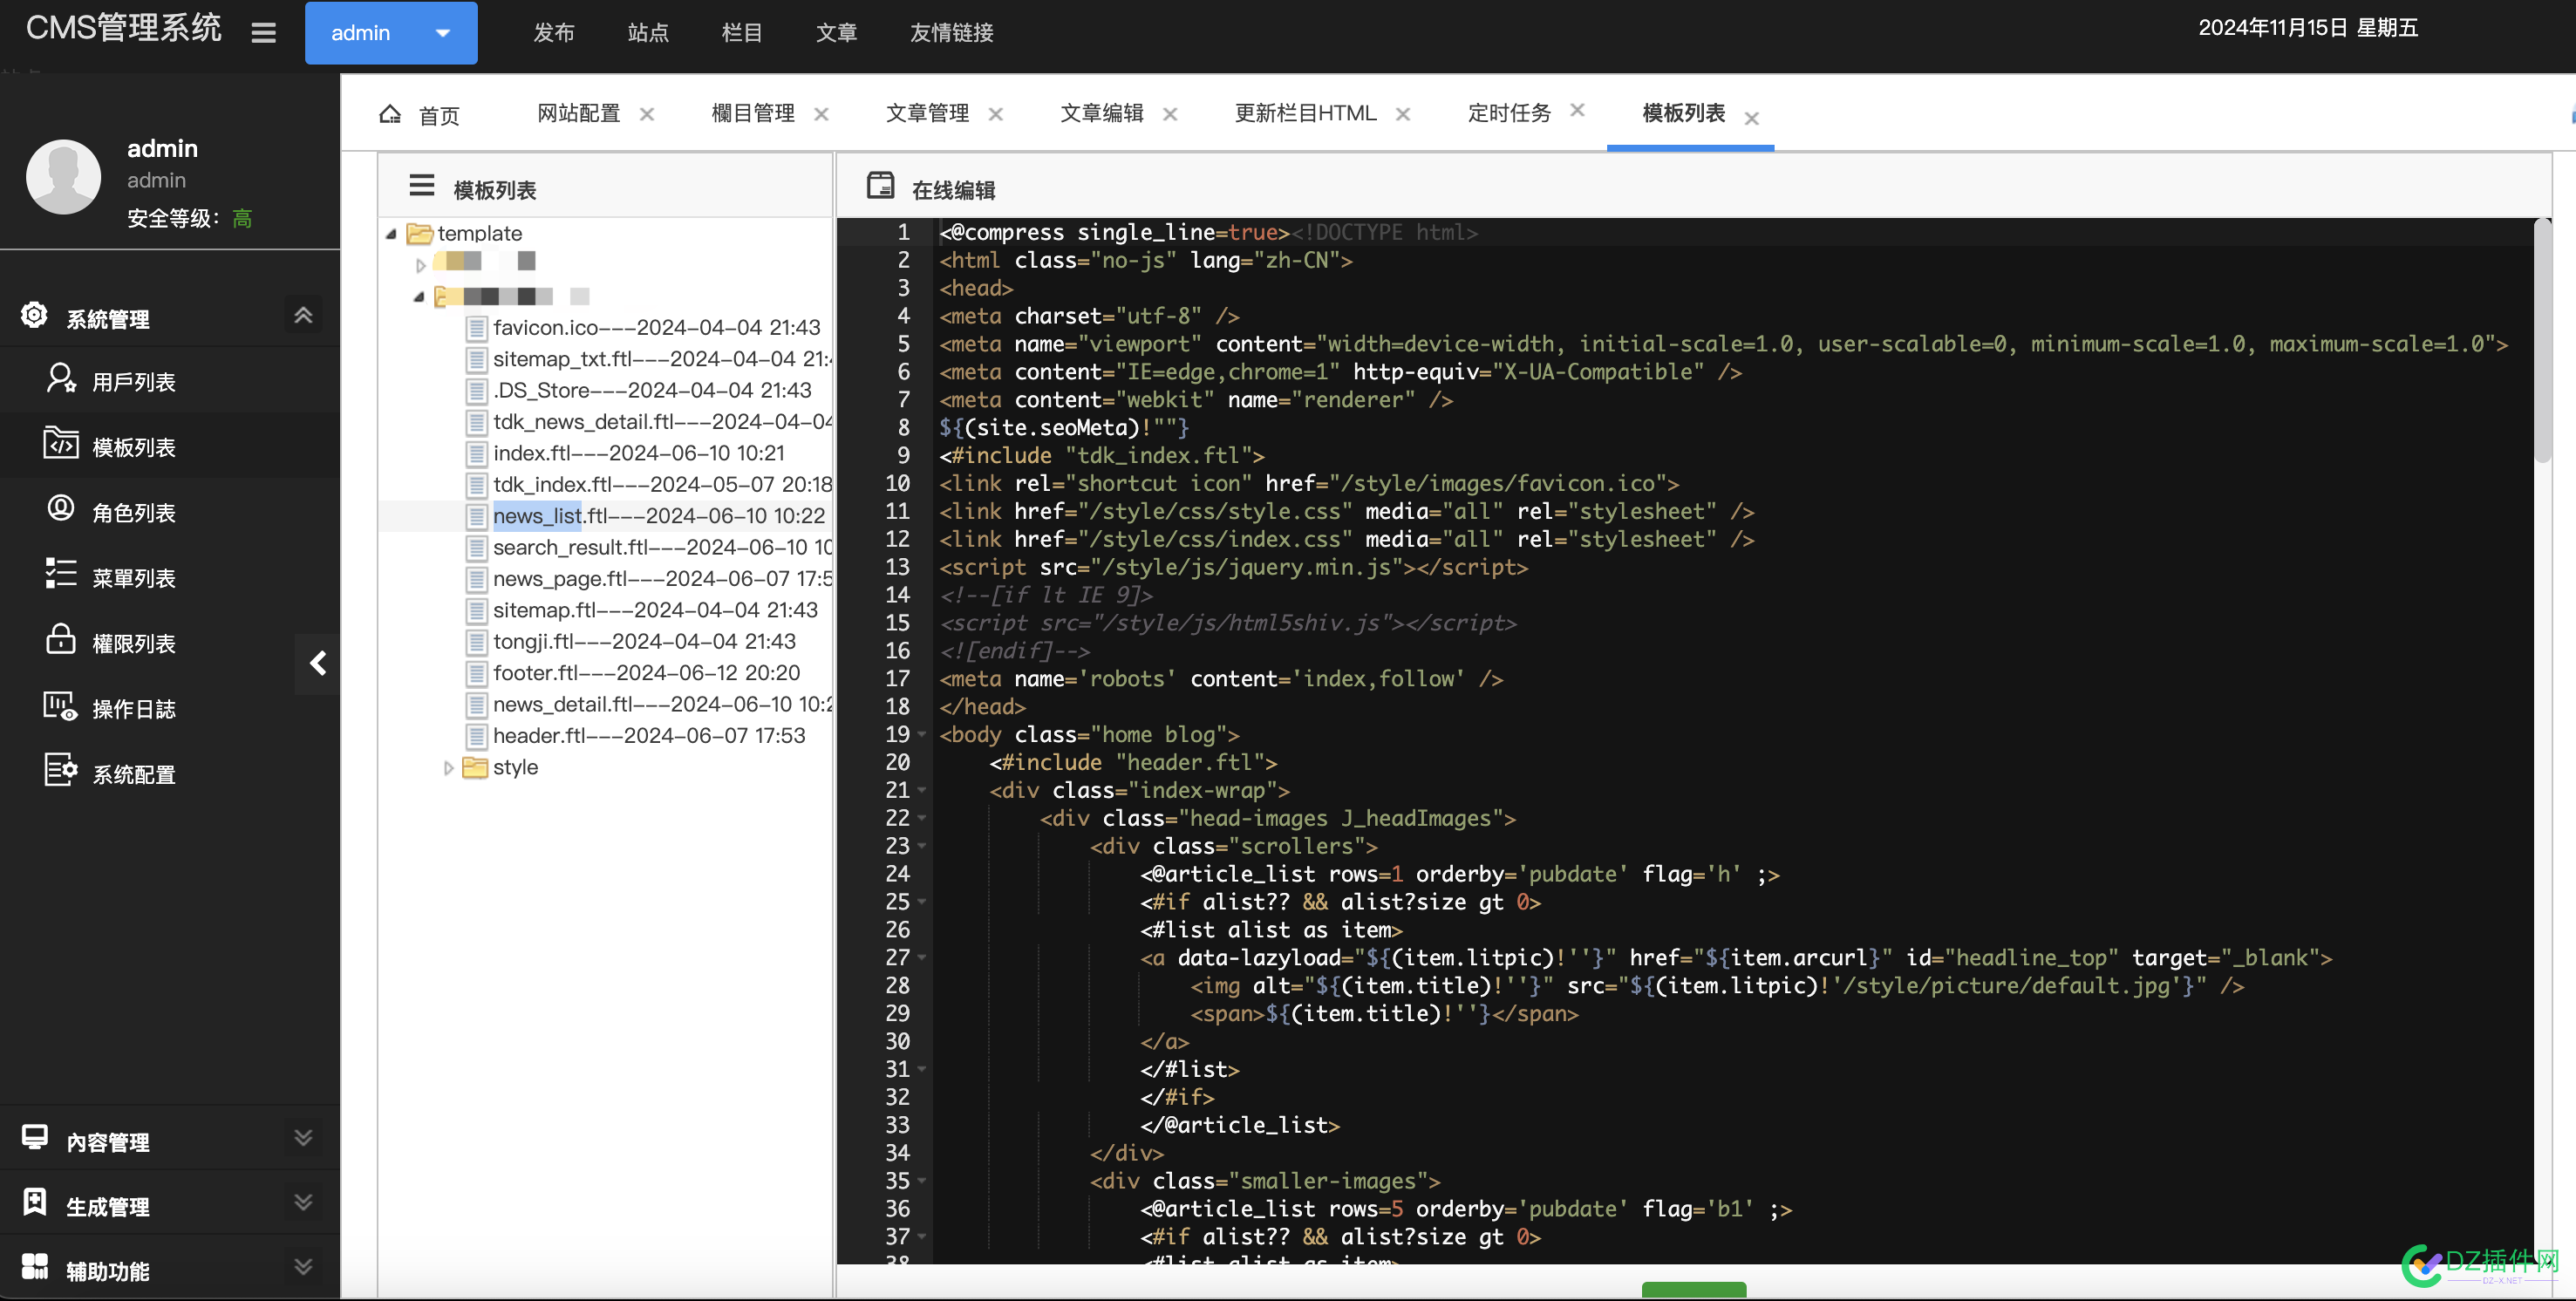Go to the 首页 home tab
Screen dimensions: 2576x1301
point(420,115)
